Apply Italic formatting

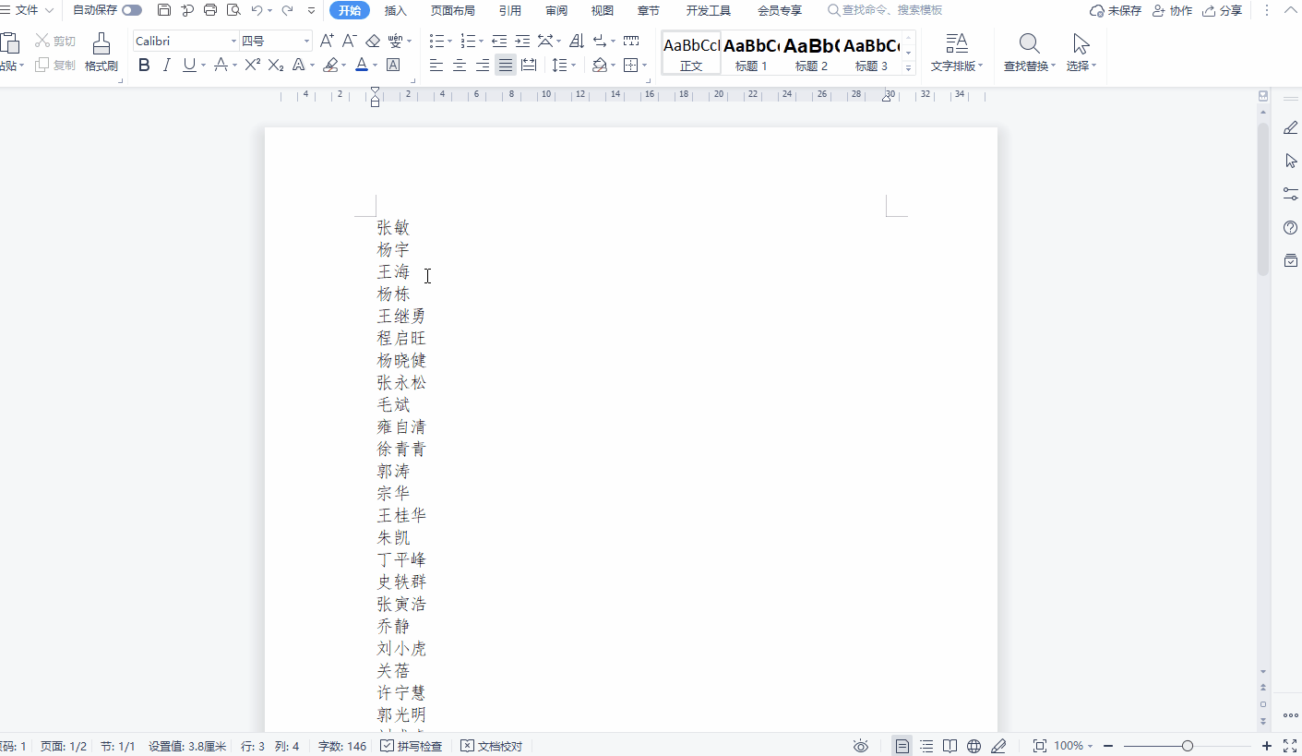click(167, 65)
